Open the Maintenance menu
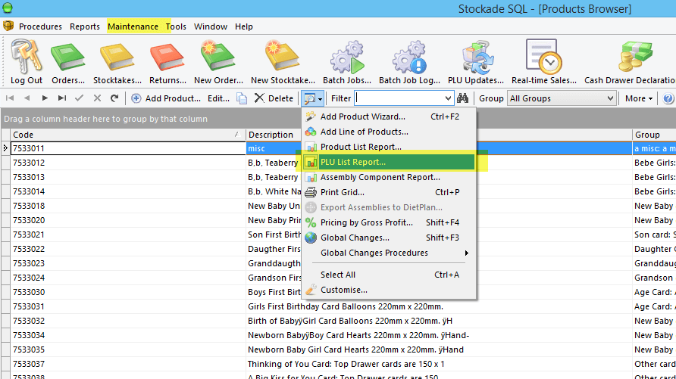 point(133,26)
